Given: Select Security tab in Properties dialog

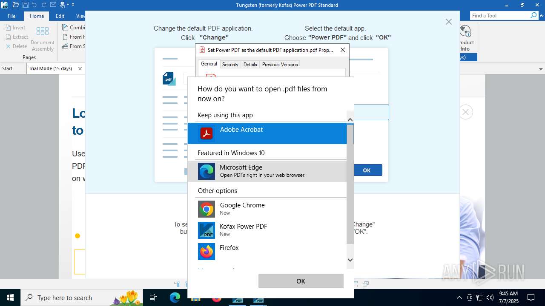Looking at the screenshot, I should tap(230, 64).
